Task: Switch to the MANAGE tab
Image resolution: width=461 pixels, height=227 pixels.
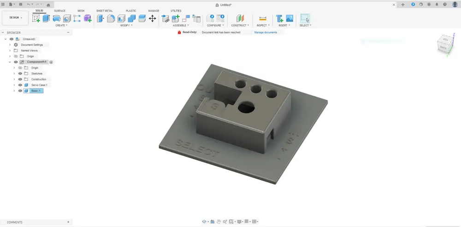Action: [154, 11]
